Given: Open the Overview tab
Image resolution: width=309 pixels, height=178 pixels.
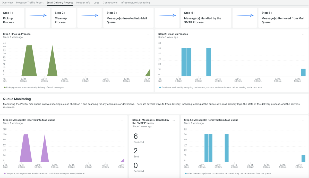Looking at the screenshot, I should pos(7,3).
